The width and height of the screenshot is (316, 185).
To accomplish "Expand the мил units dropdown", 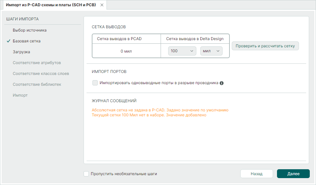I will pos(211,51).
